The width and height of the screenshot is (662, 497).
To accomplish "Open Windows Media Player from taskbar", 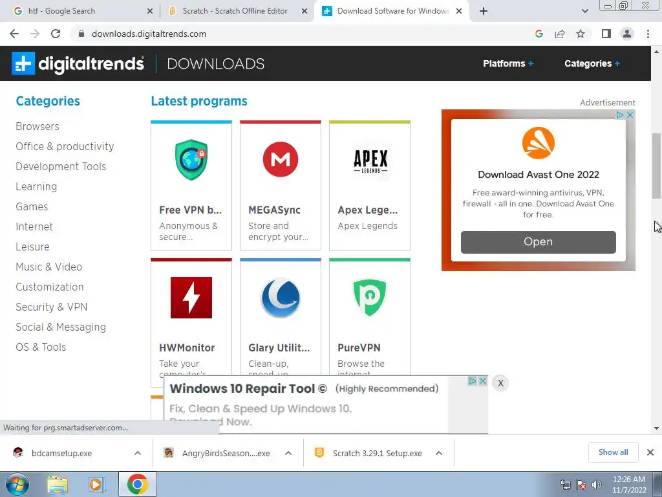I will coord(96,485).
